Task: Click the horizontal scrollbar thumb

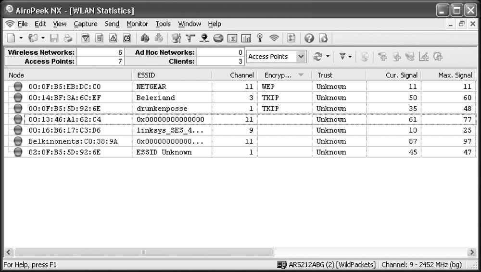Action: [144, 252]
